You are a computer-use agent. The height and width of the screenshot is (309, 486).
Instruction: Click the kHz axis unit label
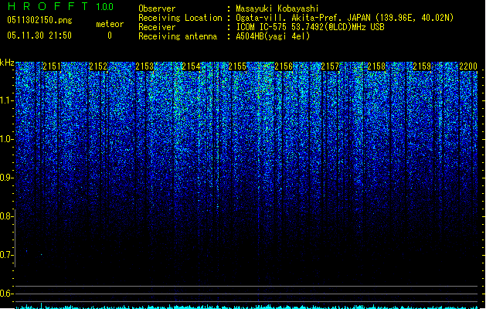click(x=7, y=63)
